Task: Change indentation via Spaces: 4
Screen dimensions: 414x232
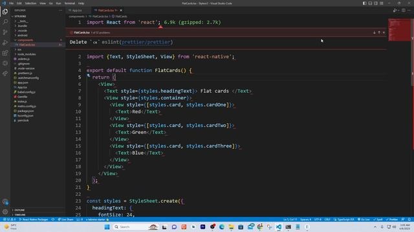Action: pos(305,219)
